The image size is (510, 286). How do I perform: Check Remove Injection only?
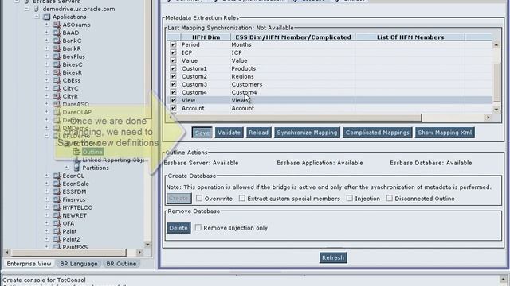(198, 227)
